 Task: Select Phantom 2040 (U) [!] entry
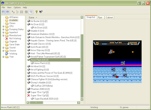40,89
